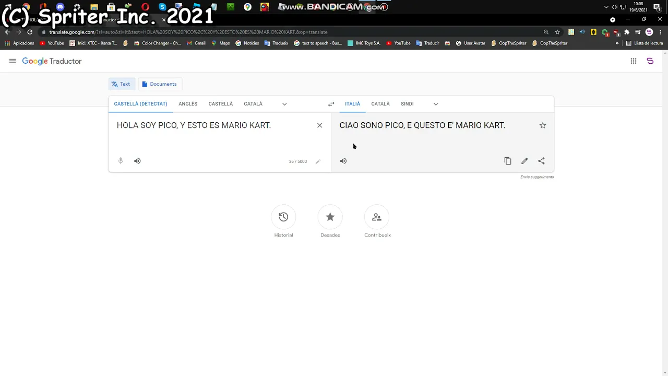
Task: Open the Contribueix button
Action: (x=377, y=217)
